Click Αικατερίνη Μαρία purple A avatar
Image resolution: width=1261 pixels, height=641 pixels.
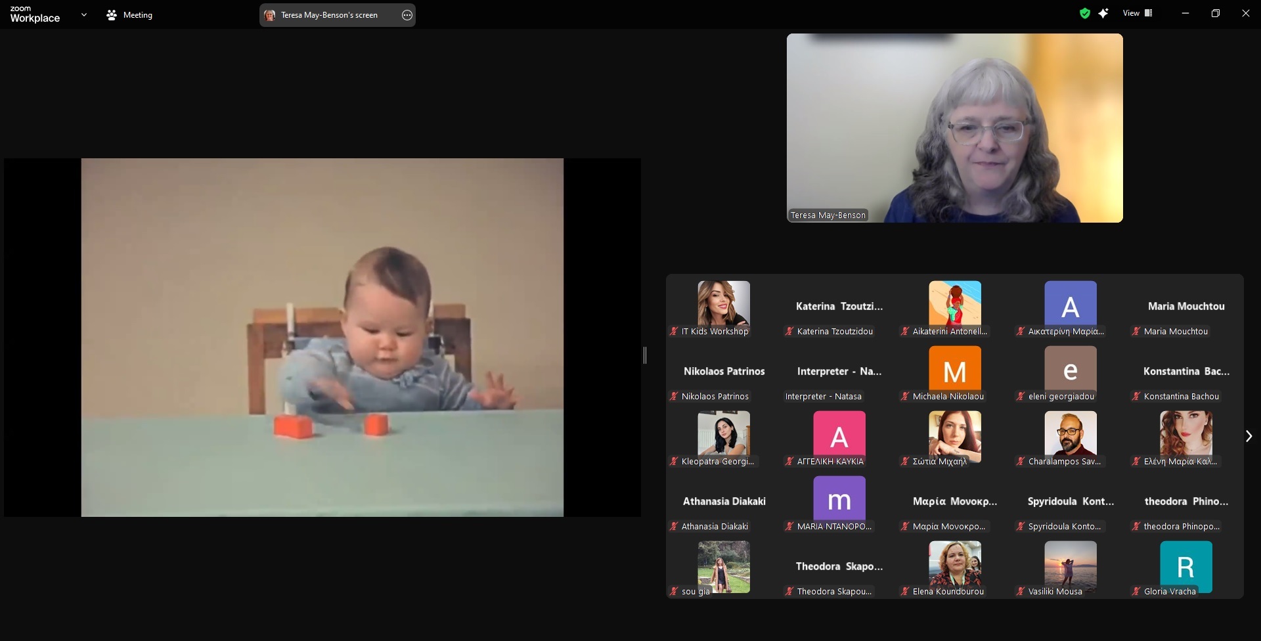point(1071,303)
